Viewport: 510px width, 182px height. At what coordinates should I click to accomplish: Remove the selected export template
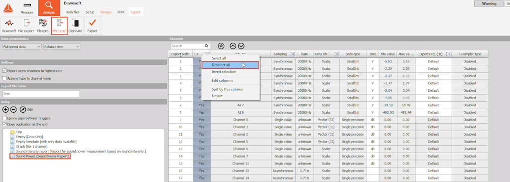coord(13,110)
